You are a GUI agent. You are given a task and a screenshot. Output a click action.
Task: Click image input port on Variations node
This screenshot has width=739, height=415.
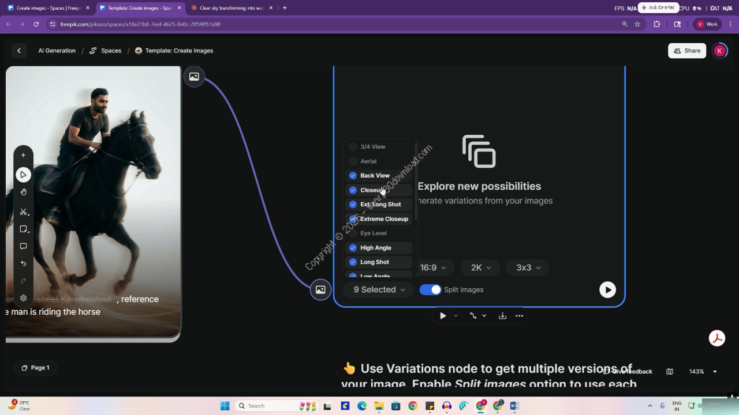(x=320, y=289)
